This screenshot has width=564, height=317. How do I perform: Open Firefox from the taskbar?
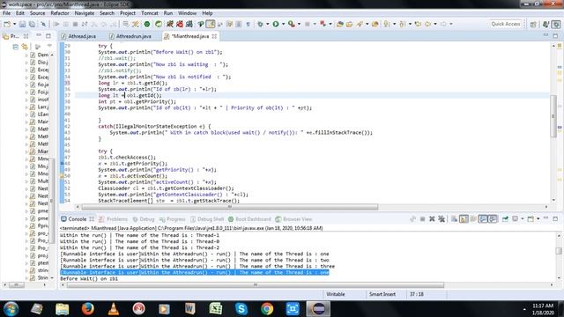coord(88,309)
